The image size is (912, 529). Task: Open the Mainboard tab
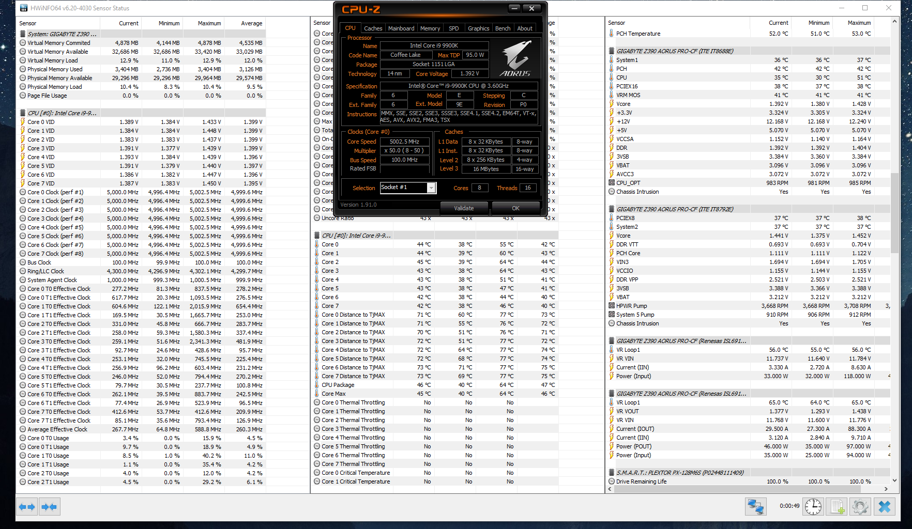401,28
